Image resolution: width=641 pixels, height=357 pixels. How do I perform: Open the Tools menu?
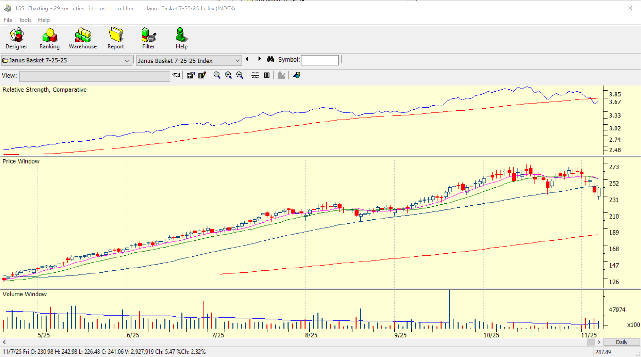pos(25,20)
